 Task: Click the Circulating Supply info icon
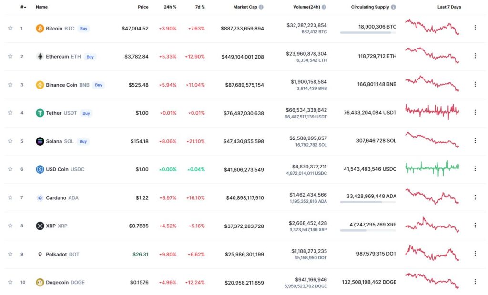(393, 7)
